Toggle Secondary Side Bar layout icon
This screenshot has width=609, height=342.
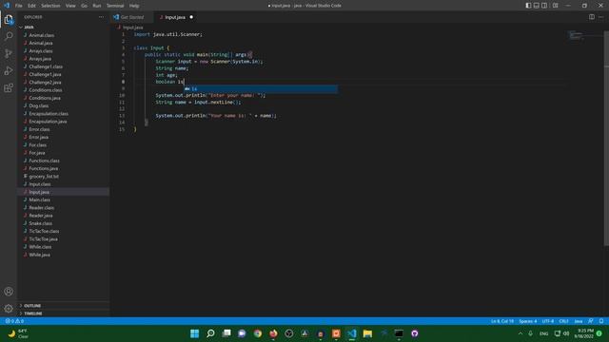[x=544, y=6]
